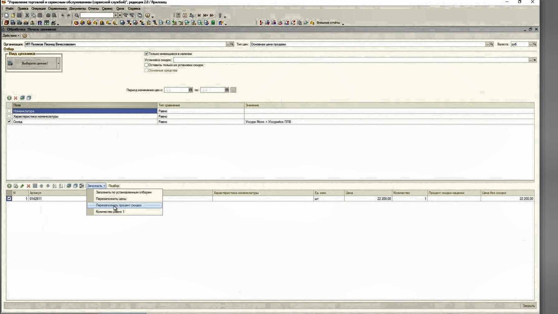Screen dimensions: 558x314
Task: Open the Заполнить dropdown button
Action: (96, 186)
